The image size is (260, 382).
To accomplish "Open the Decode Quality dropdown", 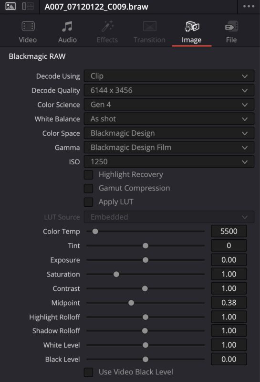I will (x=169, y=90).
